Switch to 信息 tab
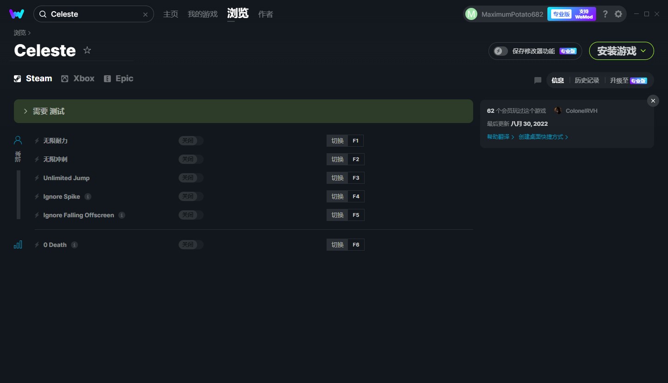 (558, 80)
